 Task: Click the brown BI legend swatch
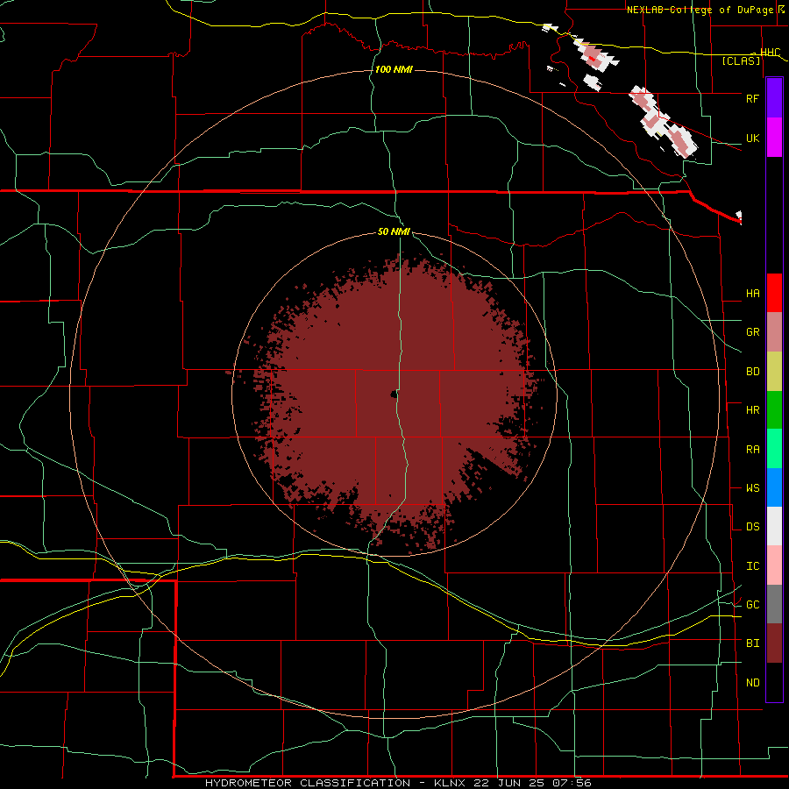[x=774, y=643]
